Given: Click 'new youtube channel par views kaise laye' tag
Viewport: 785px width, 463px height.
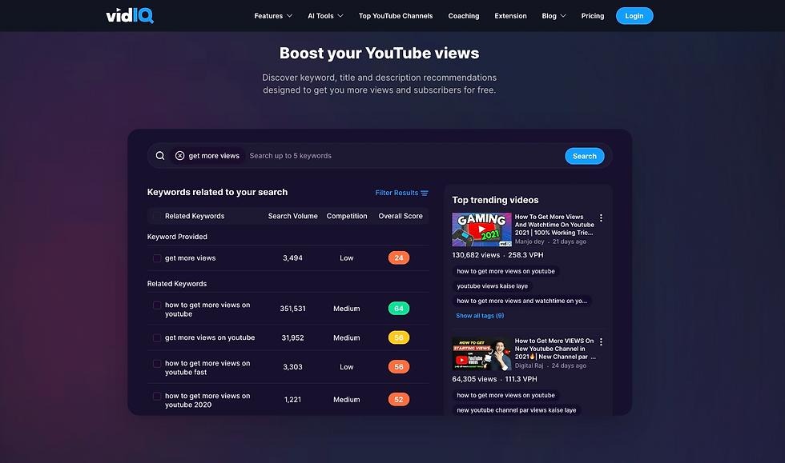Looking at the screenshot, I should coord(516,410).
